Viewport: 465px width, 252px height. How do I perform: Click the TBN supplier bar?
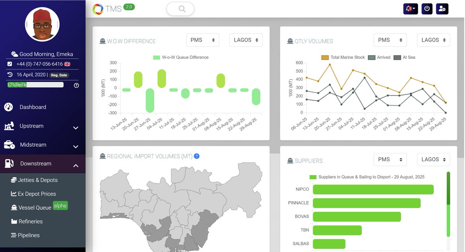point(337,230)
